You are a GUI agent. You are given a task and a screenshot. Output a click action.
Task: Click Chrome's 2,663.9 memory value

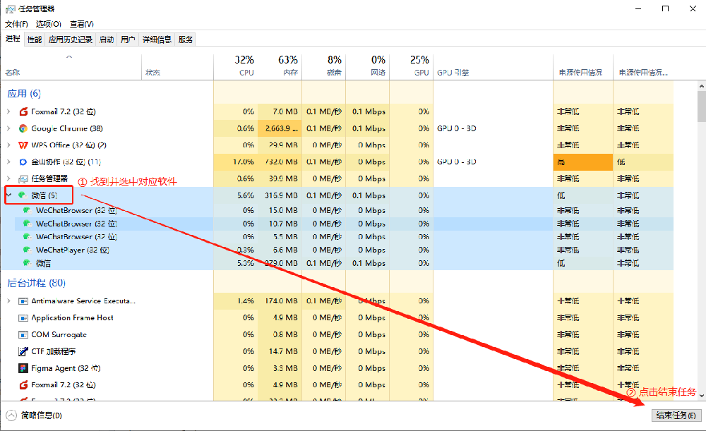pos(282,128)
